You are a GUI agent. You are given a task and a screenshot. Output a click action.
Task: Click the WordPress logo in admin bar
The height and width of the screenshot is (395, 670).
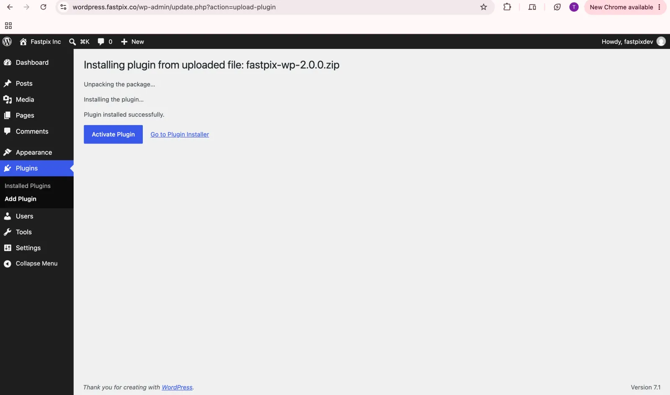point(7,41)
